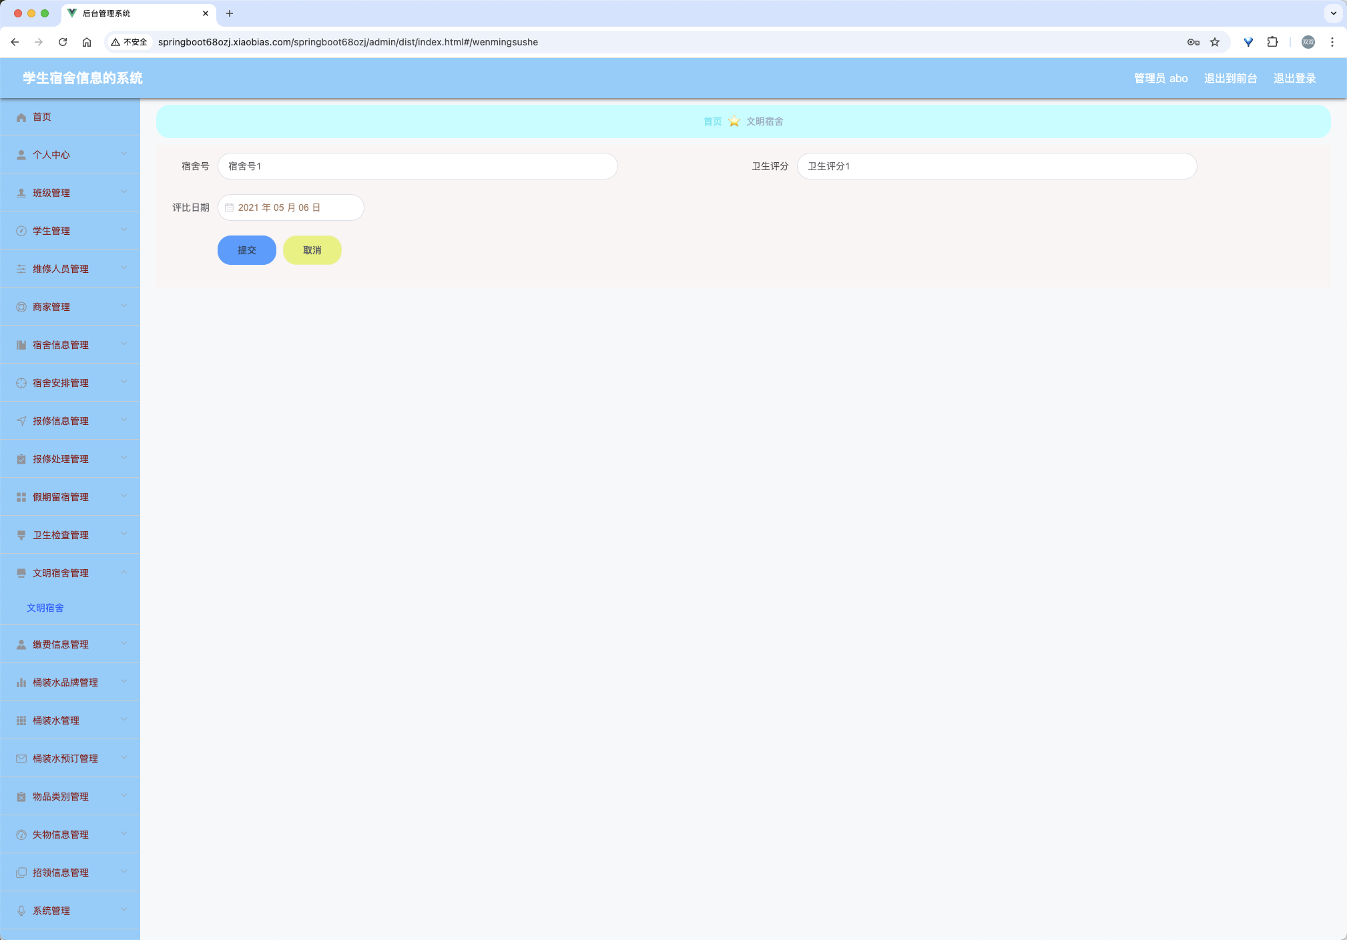Click the 首页 breadcrumb link
Screen dimensions: 1347x940
click(x=712, y=121)
